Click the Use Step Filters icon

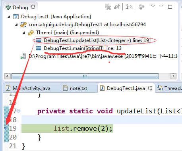(117, 7)
